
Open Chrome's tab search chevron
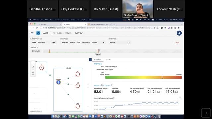tap(182, 24)
